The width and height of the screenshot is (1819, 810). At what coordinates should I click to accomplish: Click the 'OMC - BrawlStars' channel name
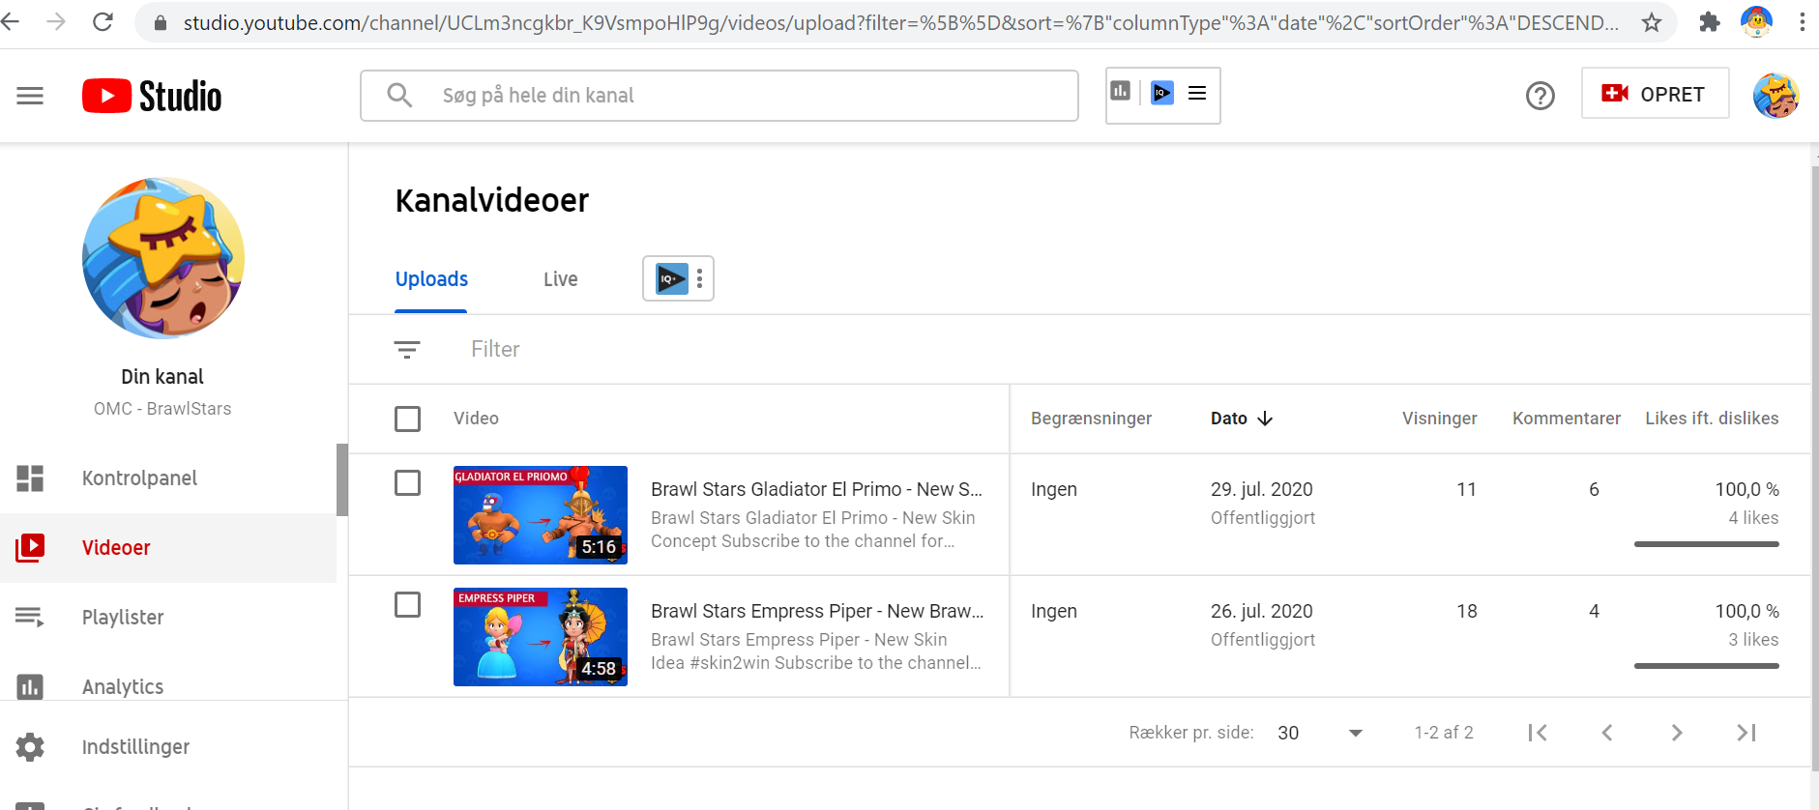click(x=162, y=409)
